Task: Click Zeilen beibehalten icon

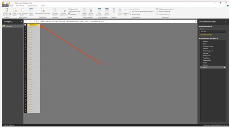Action: [100, 10]
